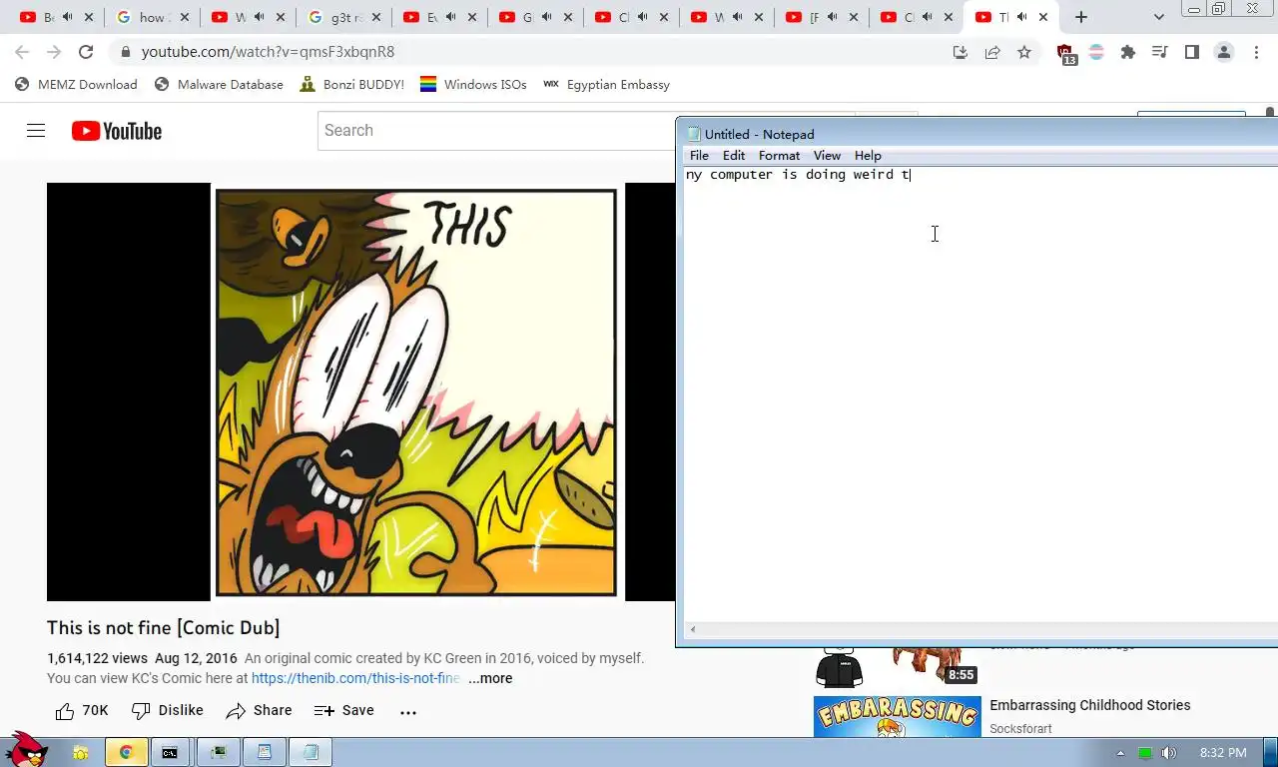The image size is (1278, 767).
Task: Share the video
Action: coord(260,711)
